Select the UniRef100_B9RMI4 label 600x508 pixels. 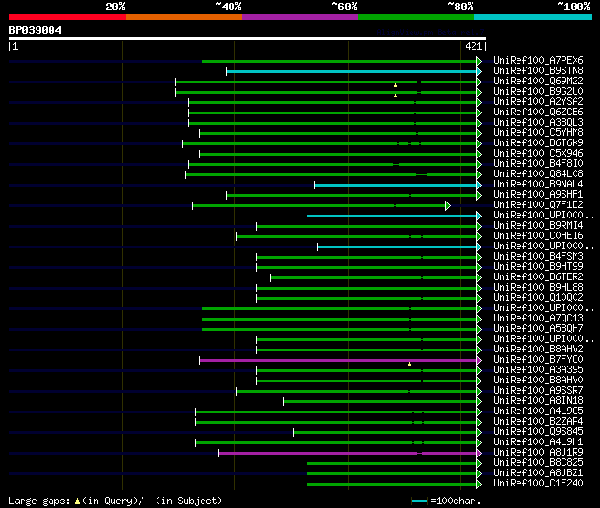click(x=538, y=226)
